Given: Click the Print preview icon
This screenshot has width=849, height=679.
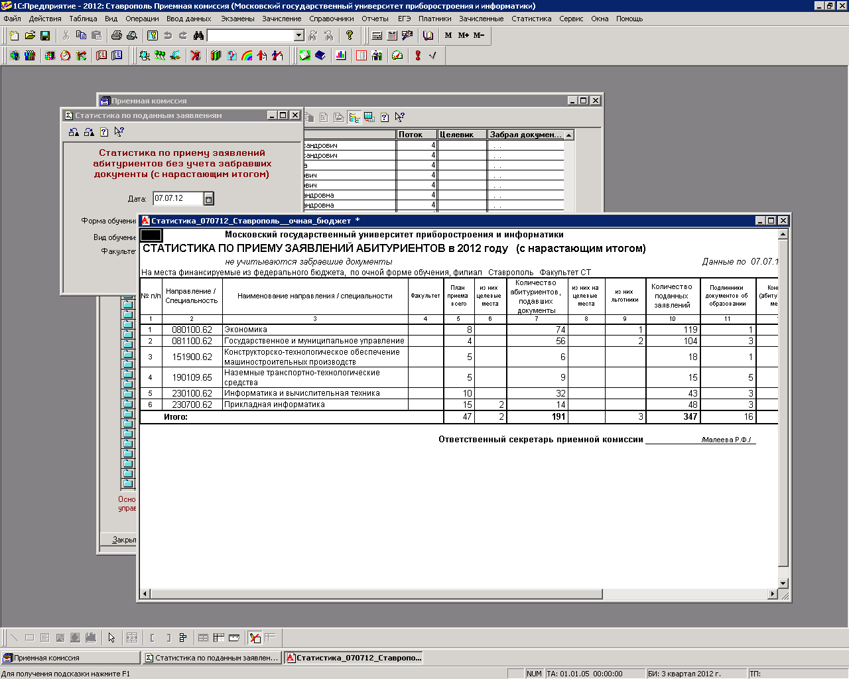Looking at the screenshot, I should [x=132, y=35].
